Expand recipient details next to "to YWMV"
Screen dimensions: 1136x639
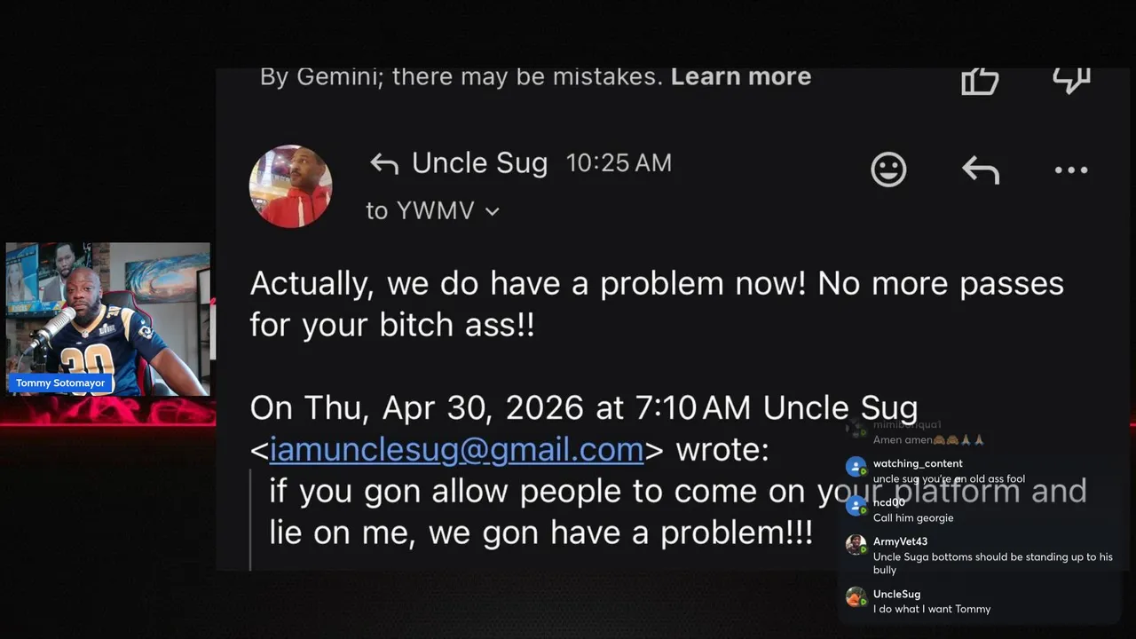click(x=493, y=211)
